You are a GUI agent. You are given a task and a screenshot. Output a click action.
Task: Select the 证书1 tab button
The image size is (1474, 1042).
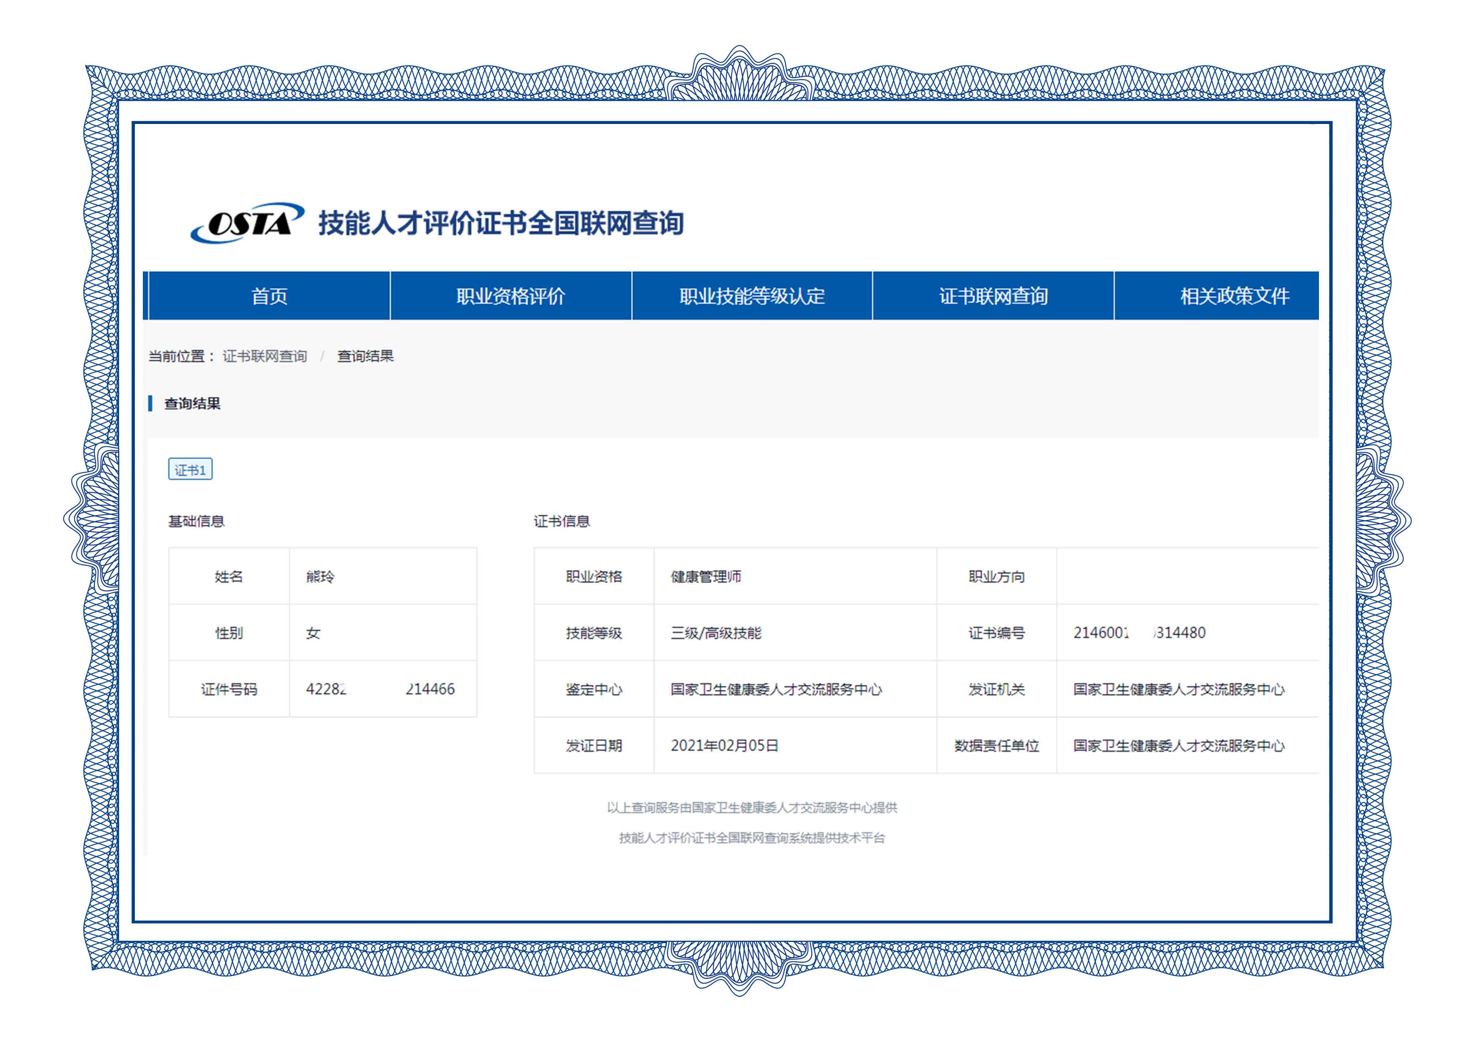click(x=190, y=469)
